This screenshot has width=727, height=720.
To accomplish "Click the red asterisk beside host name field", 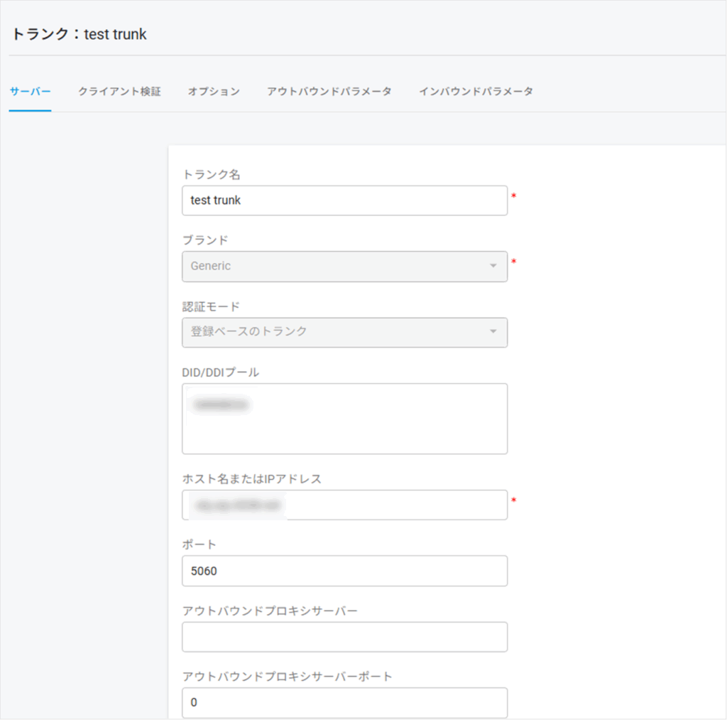I will [x=513, y=501].
